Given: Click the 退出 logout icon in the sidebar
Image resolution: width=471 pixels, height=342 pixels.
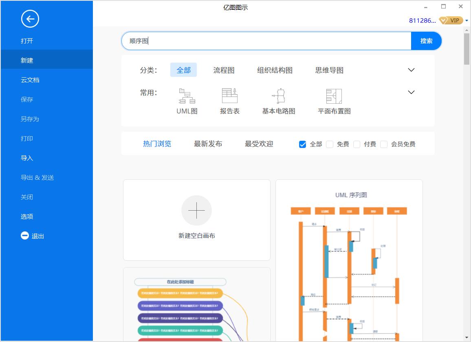Looking at the screenshot, I should tap(24, 236).
